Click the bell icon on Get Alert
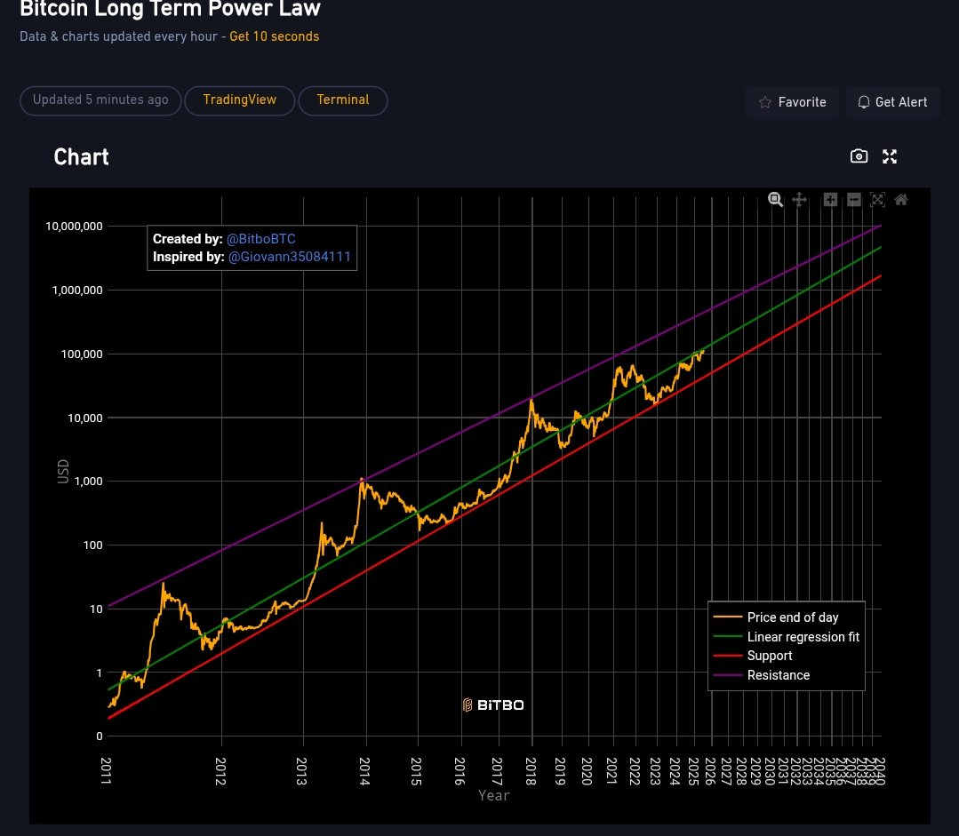This screenshot has width=959, height=836. pyautogui.click(x=864, y=102)
